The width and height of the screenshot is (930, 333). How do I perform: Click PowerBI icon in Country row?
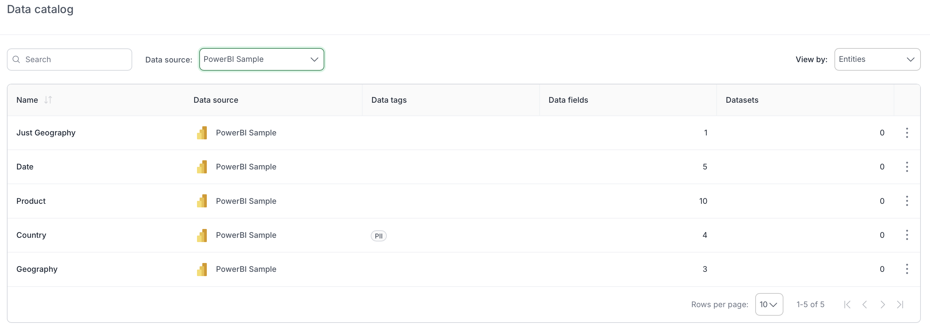click(202, 235)
